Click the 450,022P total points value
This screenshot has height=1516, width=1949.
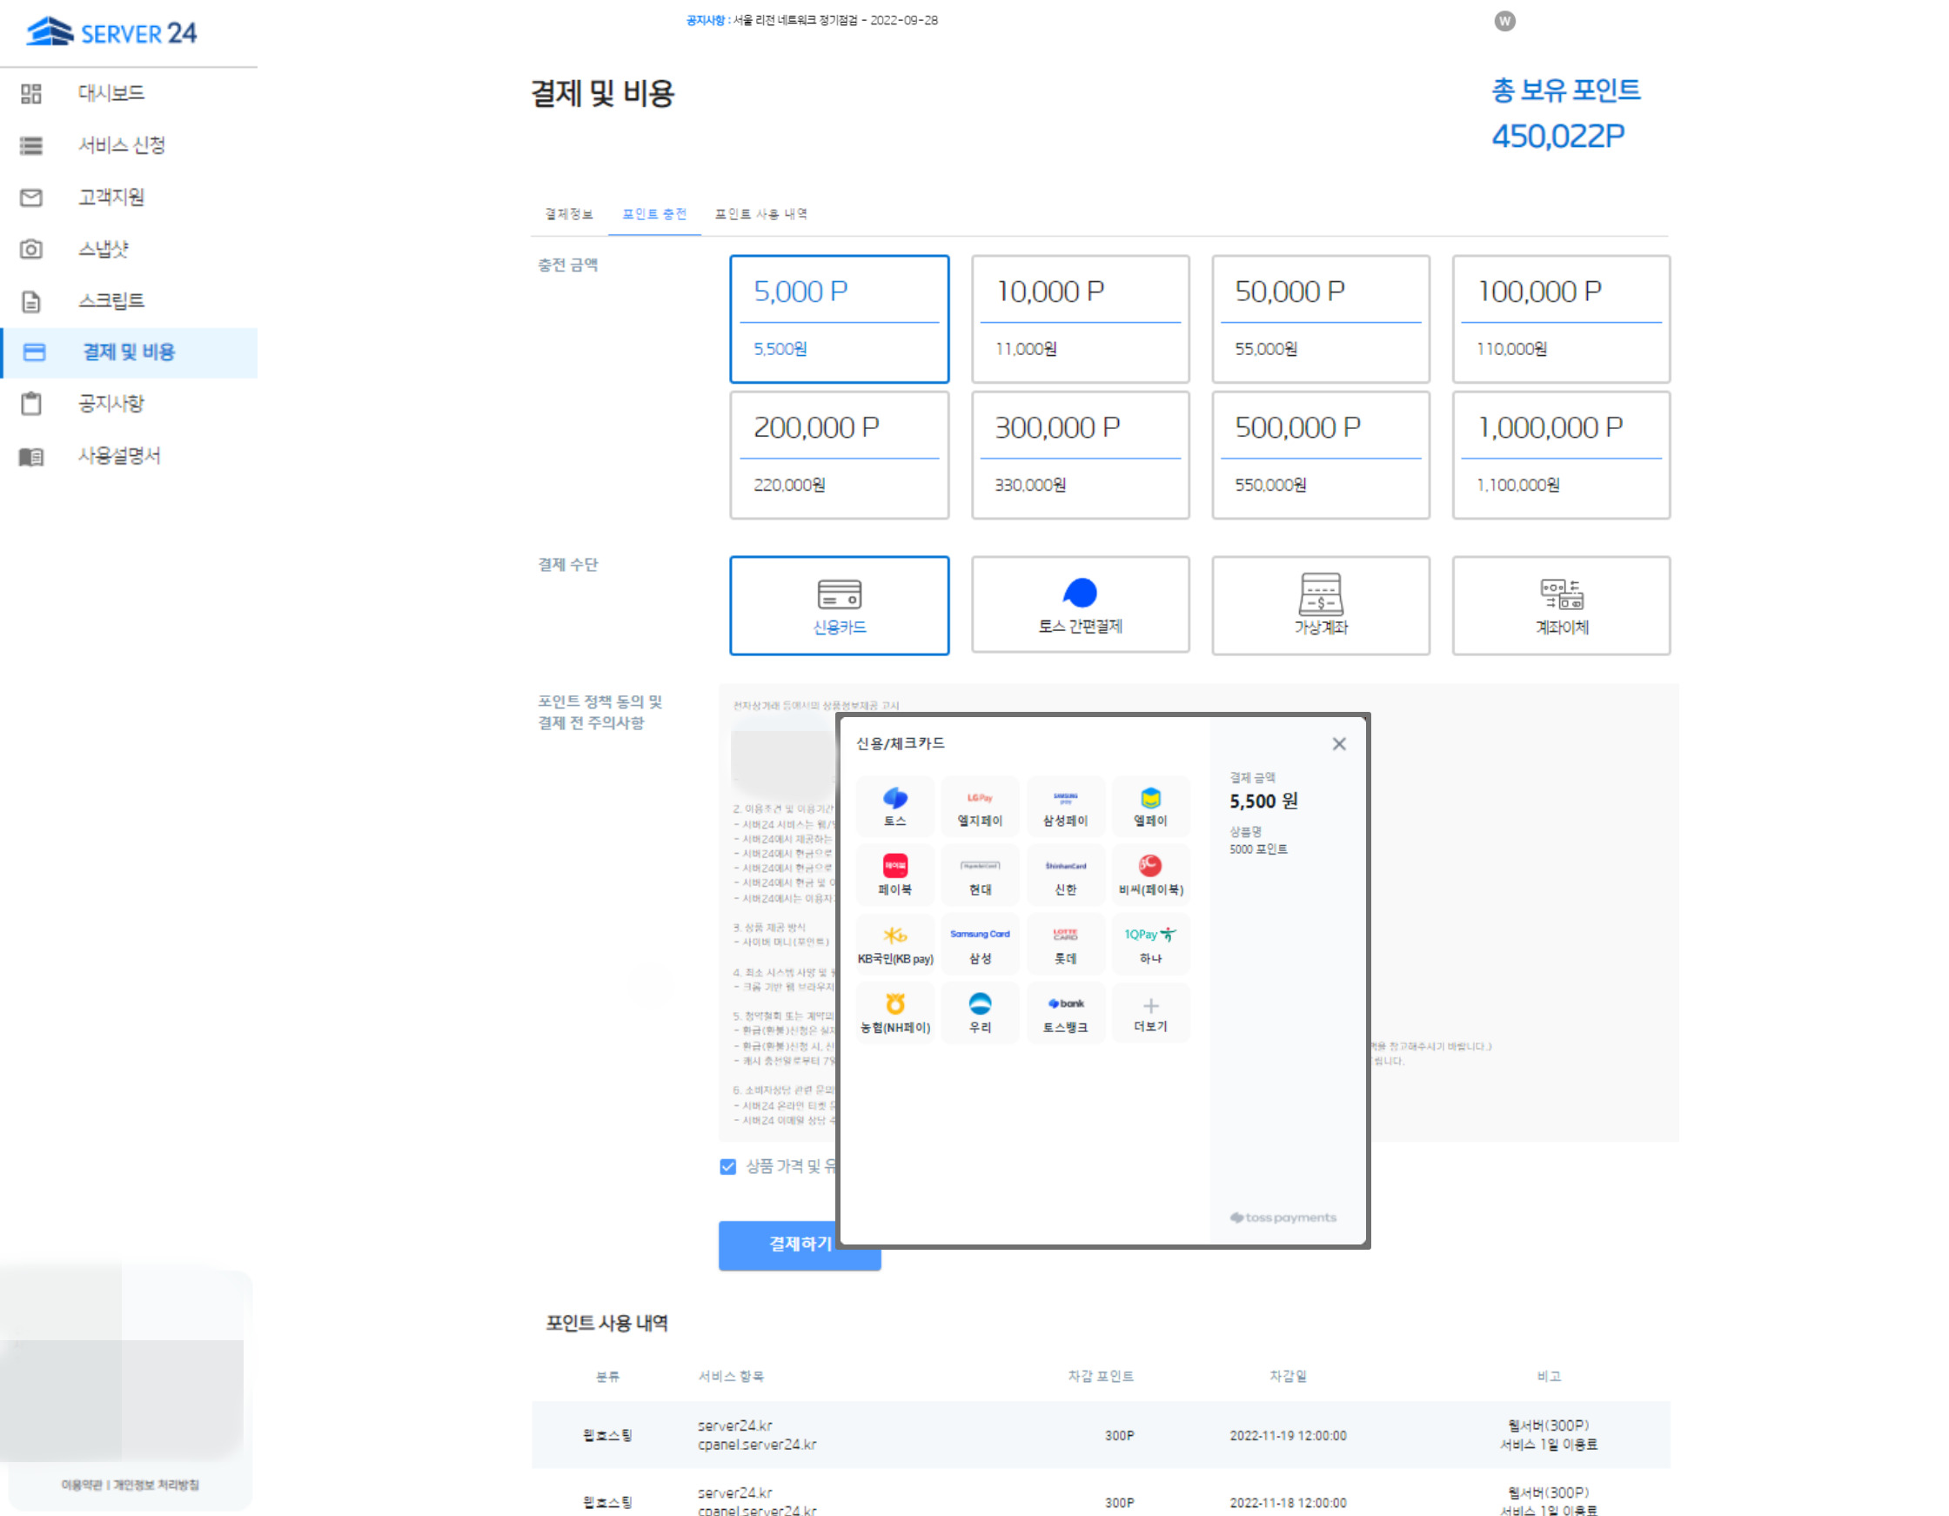(1558, 137)
